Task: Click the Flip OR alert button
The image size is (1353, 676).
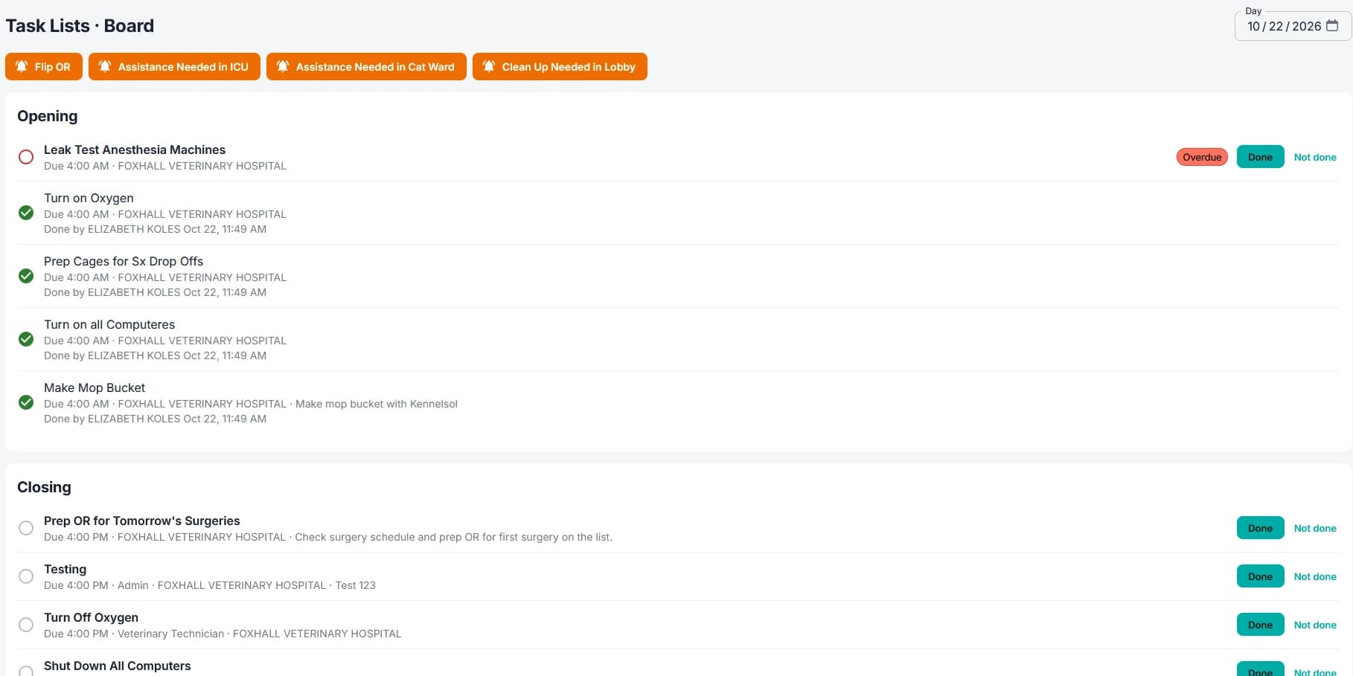Action: [x=43, y=66]
